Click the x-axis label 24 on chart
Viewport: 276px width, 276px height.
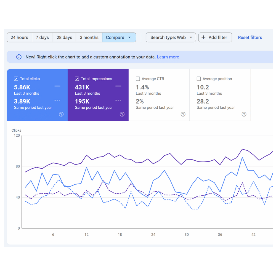click(153, 235)
